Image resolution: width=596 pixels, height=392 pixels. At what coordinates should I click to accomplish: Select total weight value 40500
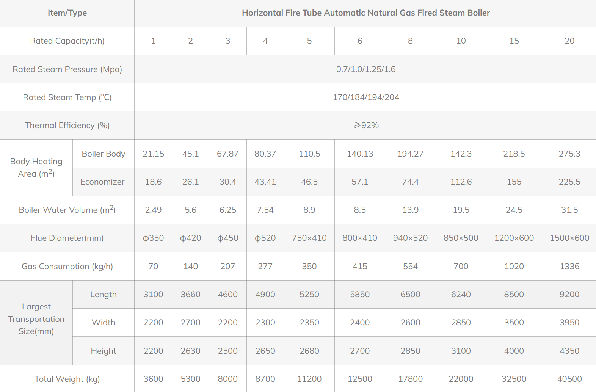[569, 379]
